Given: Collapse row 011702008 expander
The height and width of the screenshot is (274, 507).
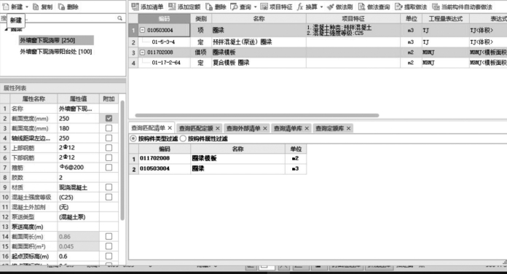Looking at the screenshot, I should (x=142, y=52).
